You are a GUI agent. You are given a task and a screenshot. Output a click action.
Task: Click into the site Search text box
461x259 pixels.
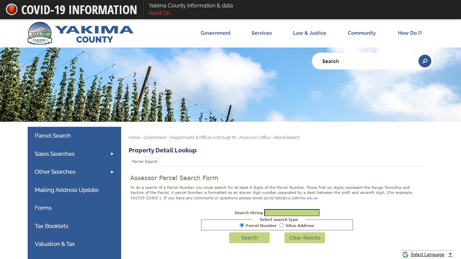click(368, 61)
